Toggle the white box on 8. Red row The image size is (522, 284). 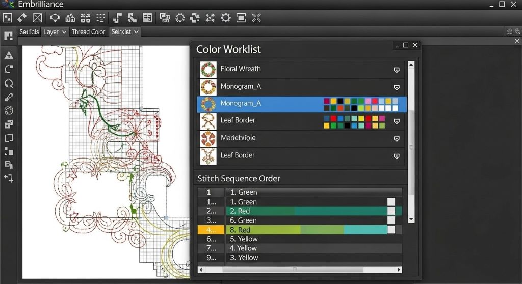click(391, 230)
